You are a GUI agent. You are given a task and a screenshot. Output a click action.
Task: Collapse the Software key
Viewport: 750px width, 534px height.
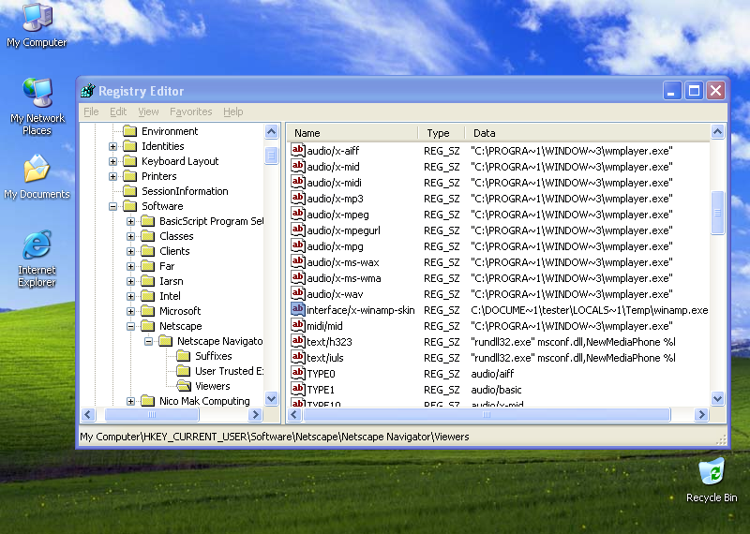point(112,206)
